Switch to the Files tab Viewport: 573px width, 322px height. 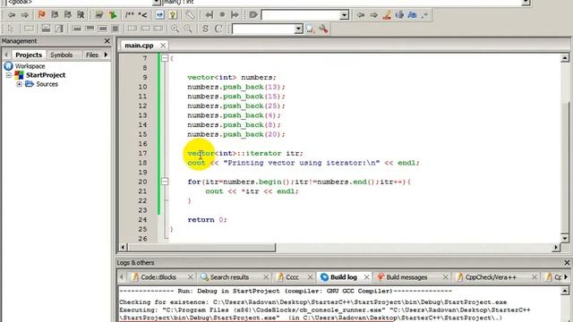[91, 55]
